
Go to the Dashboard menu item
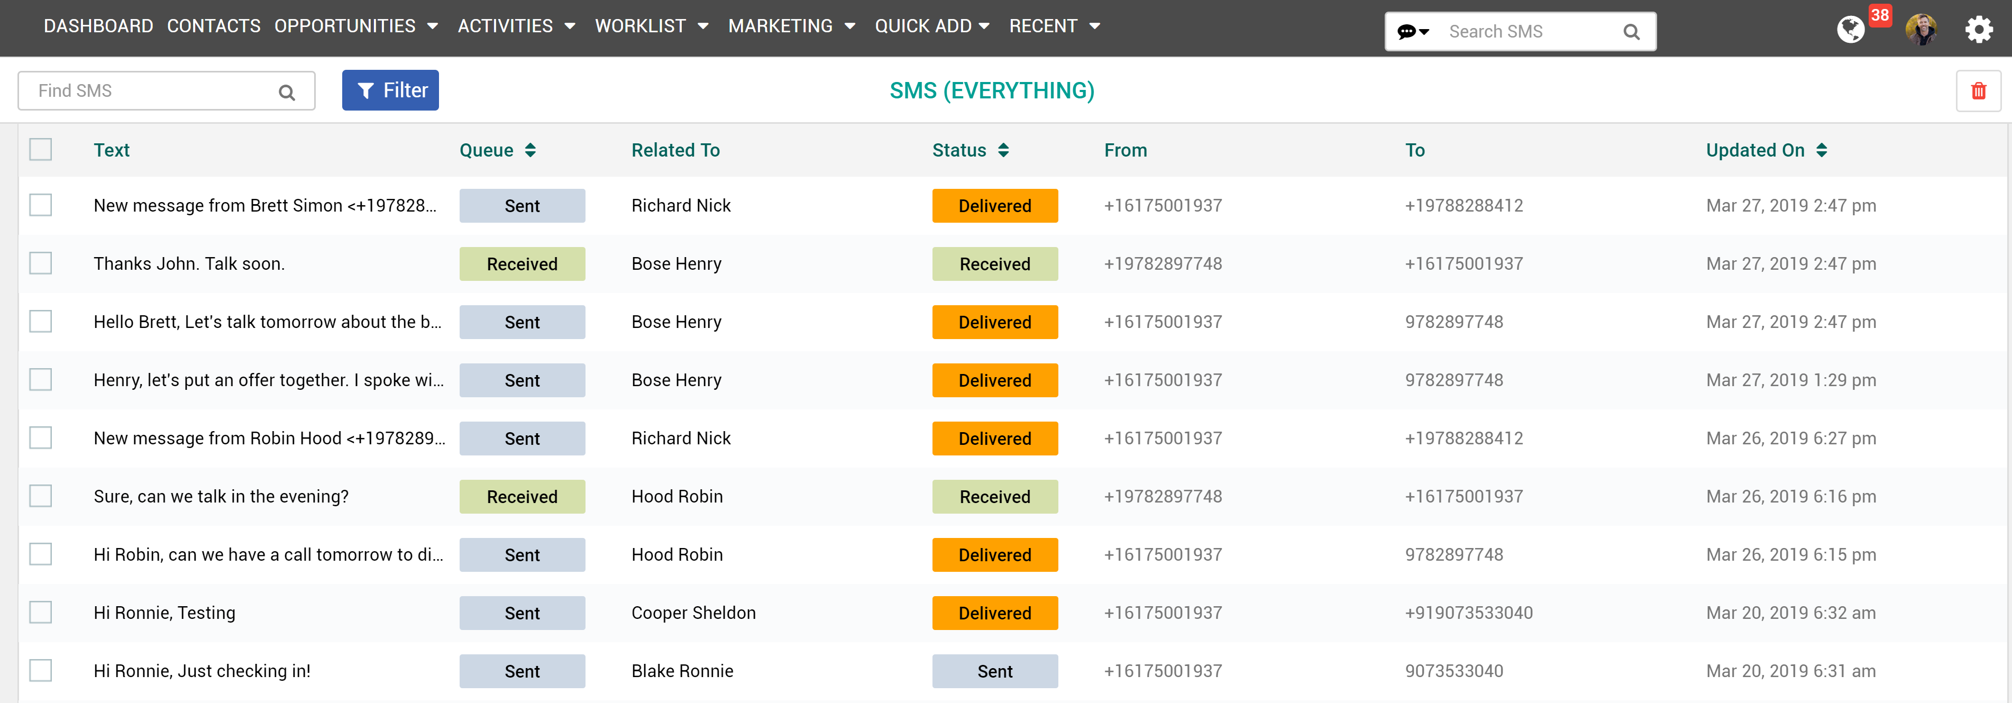[98, 26]
